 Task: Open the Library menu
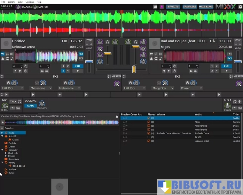pos(11,2)
